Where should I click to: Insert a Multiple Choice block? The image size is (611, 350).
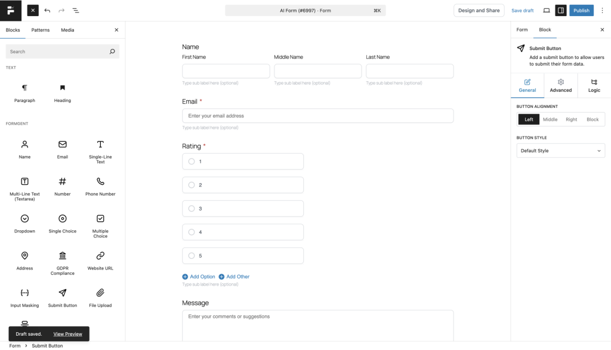coord(100,226)
